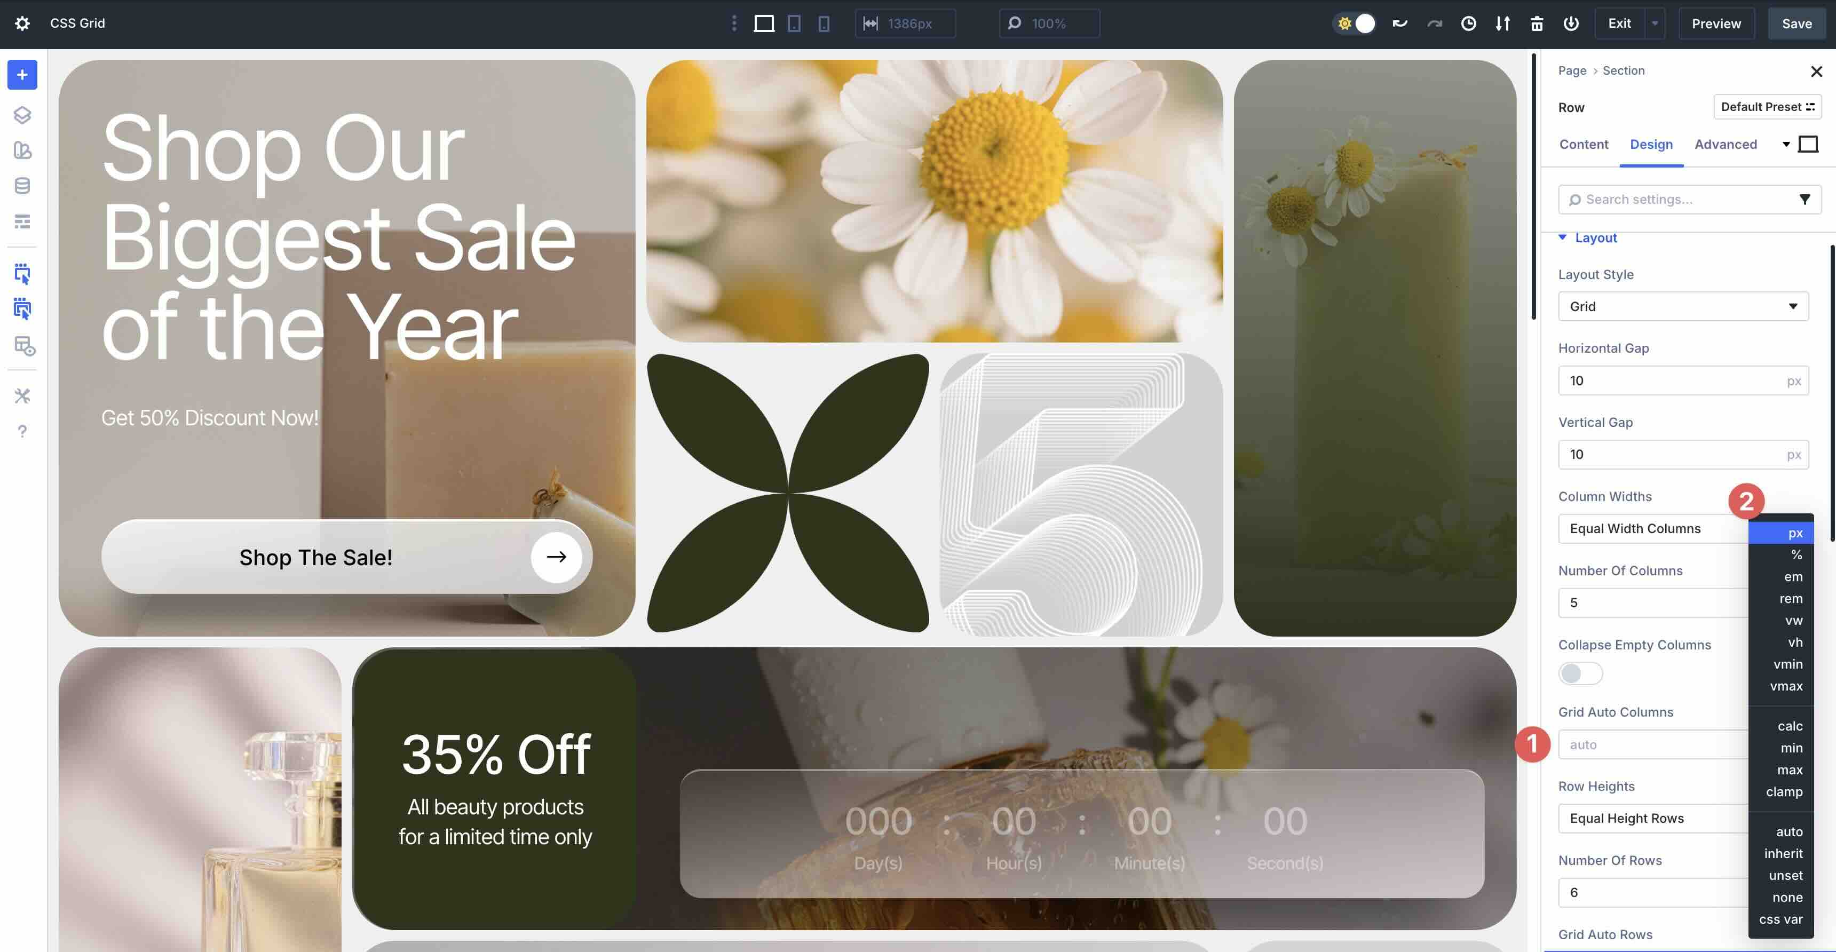Select desktop view icon toggle

pyautogui.click(x=764, y=23)
